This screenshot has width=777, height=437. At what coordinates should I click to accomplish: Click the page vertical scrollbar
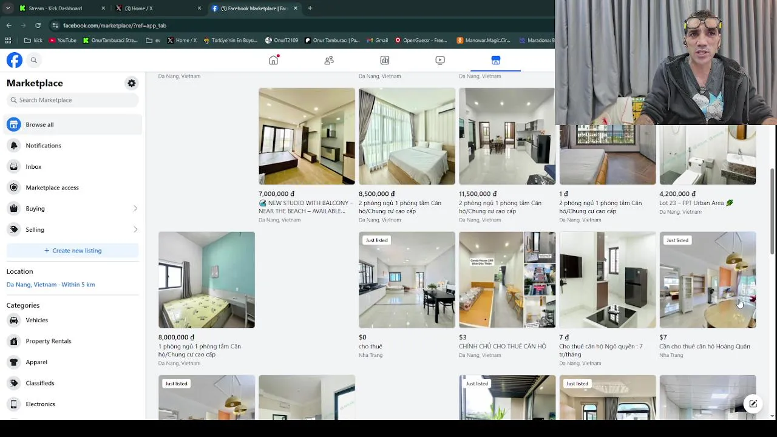coord(772,212)
